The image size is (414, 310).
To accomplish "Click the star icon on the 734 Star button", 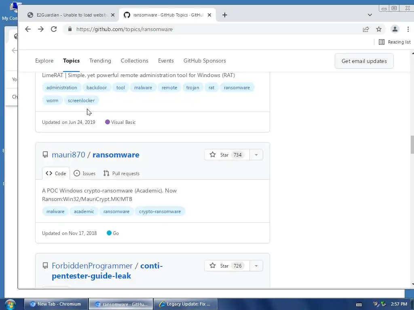I will (x=213, y=155).
